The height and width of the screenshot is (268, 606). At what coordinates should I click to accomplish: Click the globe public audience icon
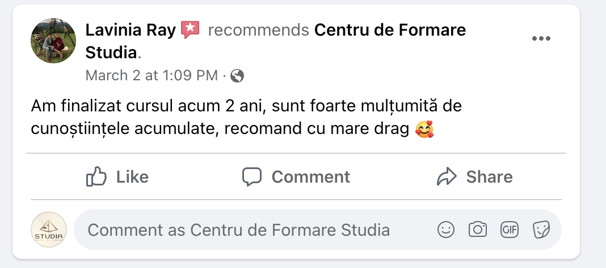pos(237,76)
